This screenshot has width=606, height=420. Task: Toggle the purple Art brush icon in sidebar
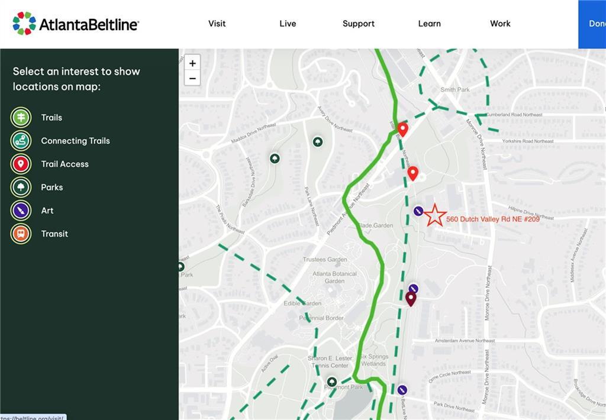click(21, 210)
